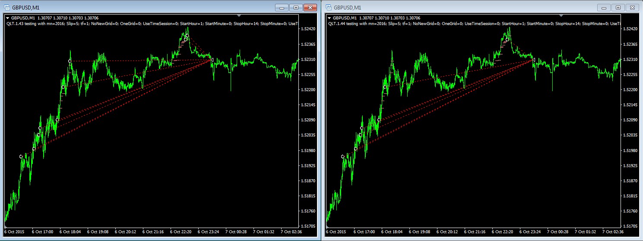Screen dimensions: 643x241
Task: Click price label 1.52420 on left chart
Action: click(x=308, y=29)
